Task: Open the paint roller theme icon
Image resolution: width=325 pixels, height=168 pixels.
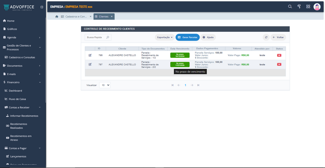Action: (x=299, y=7)
